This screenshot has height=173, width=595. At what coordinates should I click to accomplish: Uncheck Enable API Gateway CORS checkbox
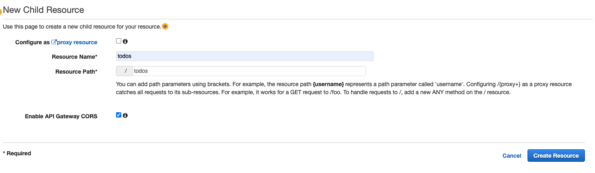(118, 115)
